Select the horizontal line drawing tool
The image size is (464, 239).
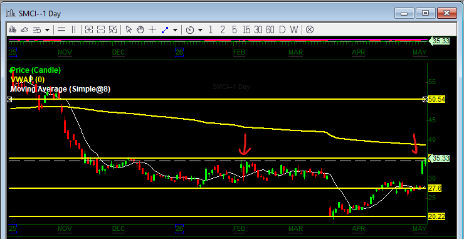pyautogui.click(x=61, y=29)
